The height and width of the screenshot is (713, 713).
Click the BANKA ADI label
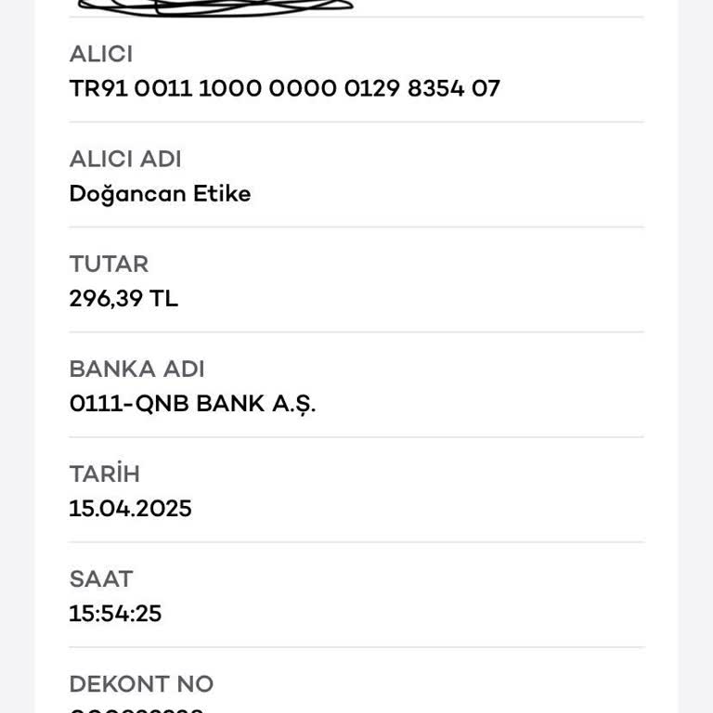(x=136, y=369)
